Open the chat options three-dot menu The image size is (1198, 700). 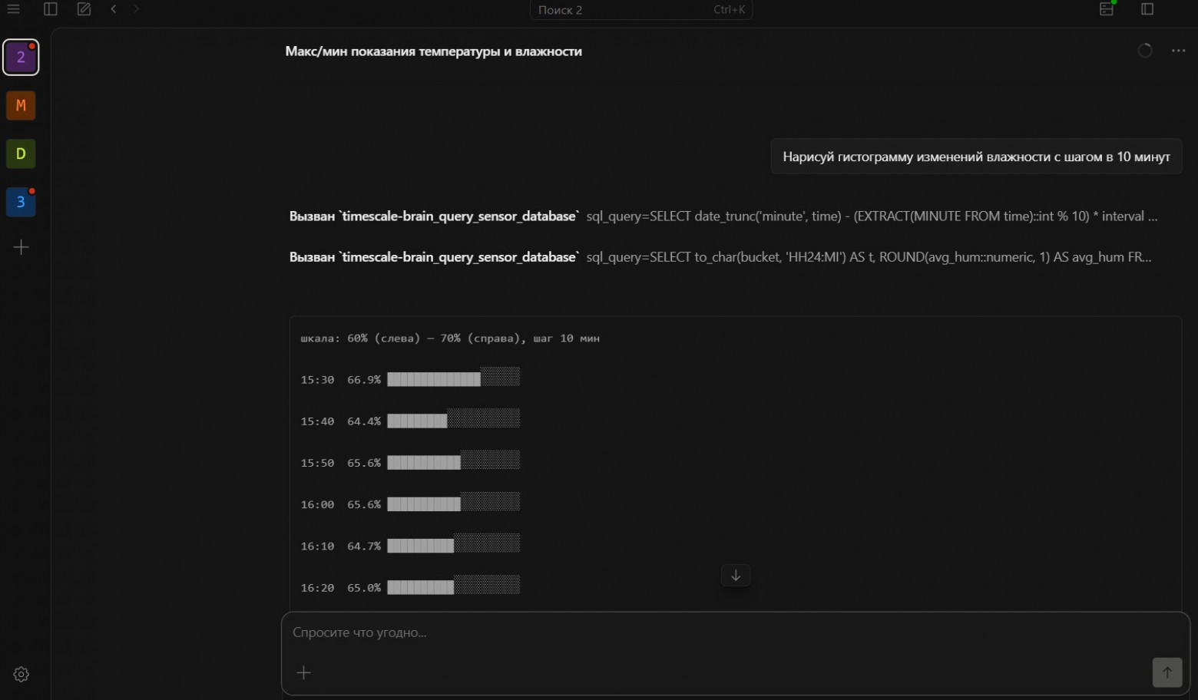click(x=1179, y=51)
